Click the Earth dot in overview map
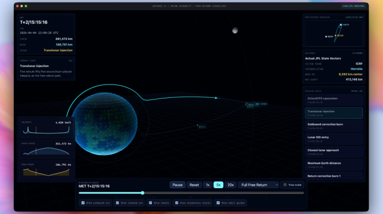 click(x=341, y=25)
